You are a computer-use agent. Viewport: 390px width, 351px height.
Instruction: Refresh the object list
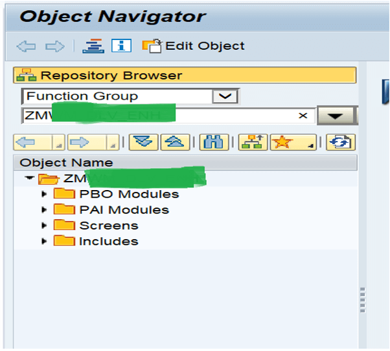coord(341,142)
